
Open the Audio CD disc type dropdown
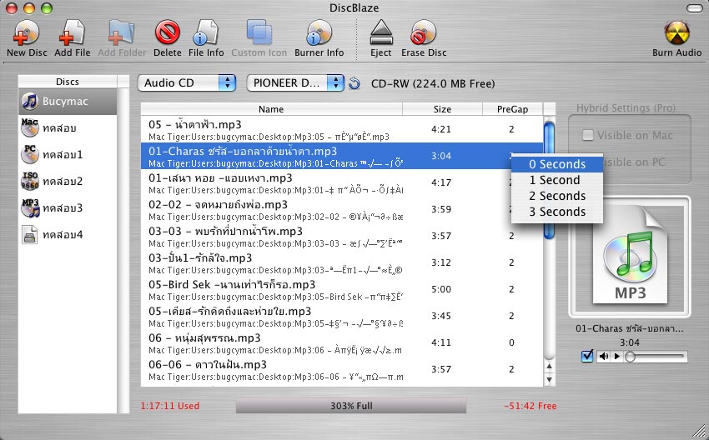pos(187,83)
